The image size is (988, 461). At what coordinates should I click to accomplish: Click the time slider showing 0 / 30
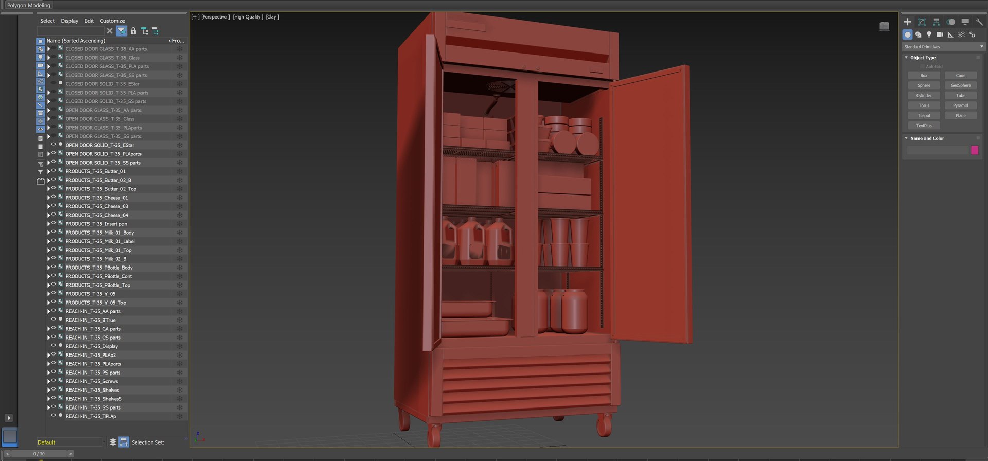[x=39, y=454]
